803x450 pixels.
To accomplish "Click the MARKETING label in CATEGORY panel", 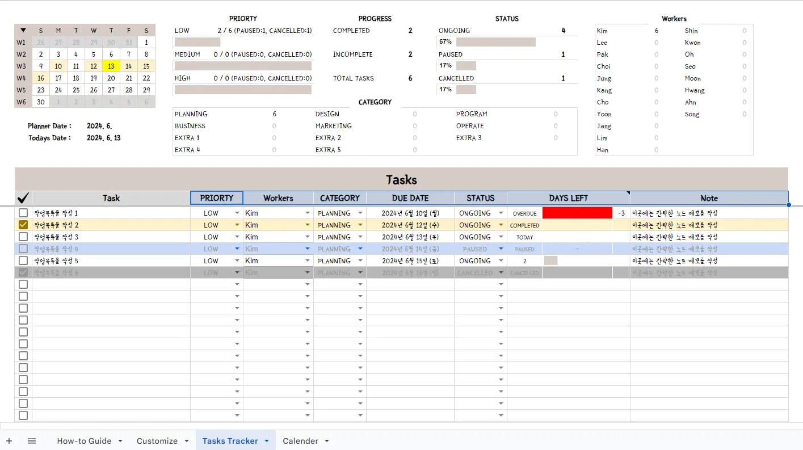I will click(x=334, y=126).
